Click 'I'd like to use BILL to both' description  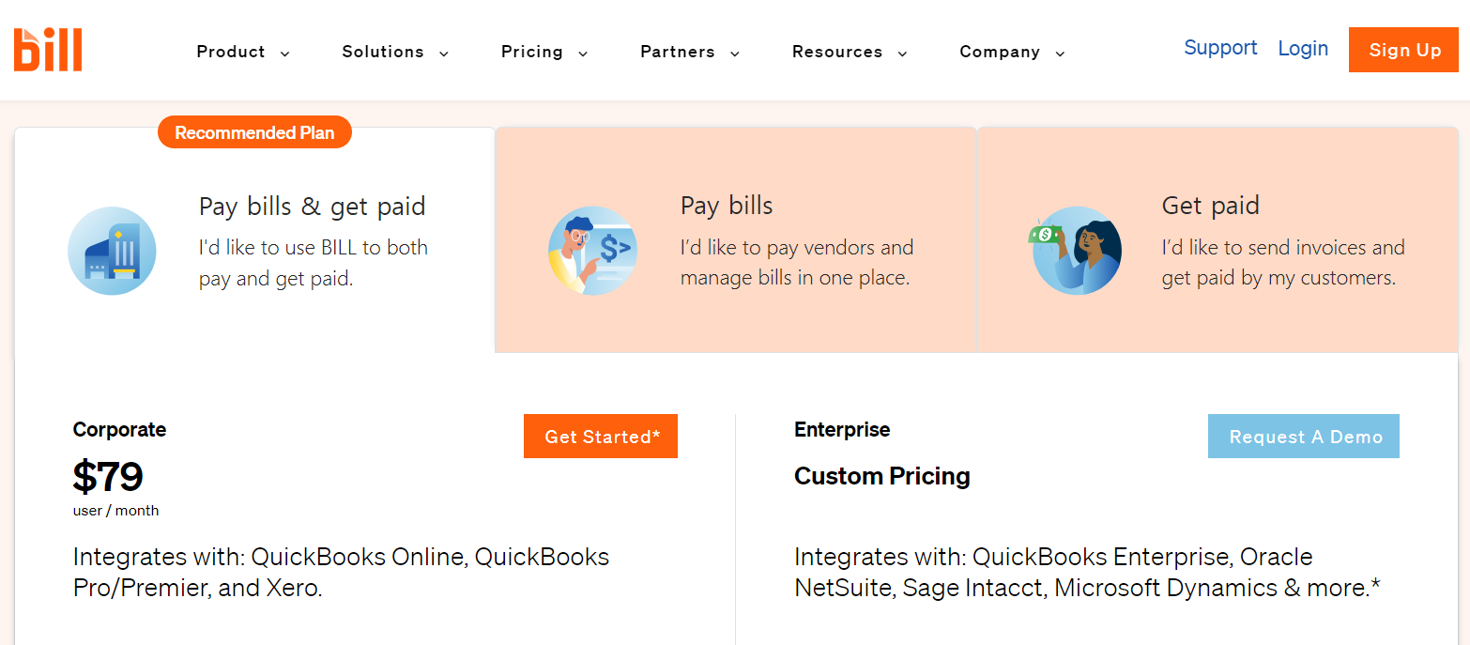[314, 263]
